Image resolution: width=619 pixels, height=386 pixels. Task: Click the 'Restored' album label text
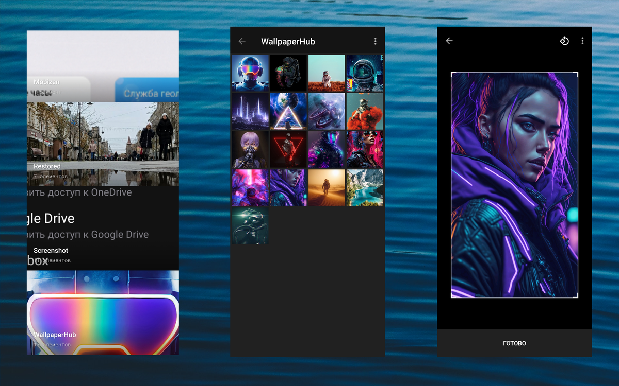(47, 166)
